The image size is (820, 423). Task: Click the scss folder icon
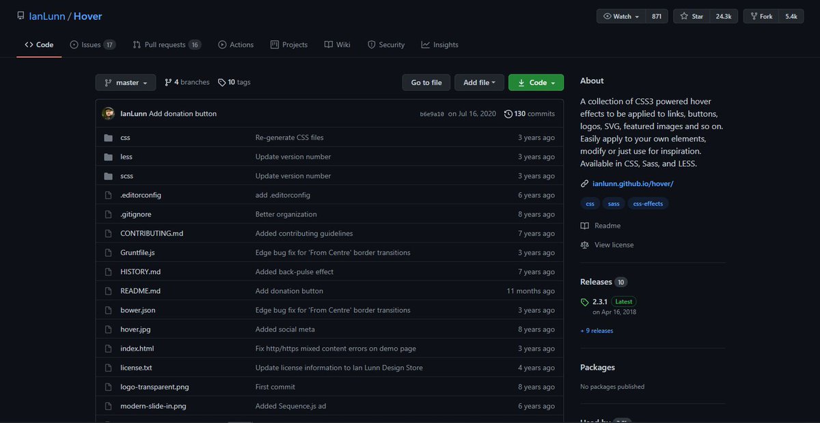coord(108,176)
